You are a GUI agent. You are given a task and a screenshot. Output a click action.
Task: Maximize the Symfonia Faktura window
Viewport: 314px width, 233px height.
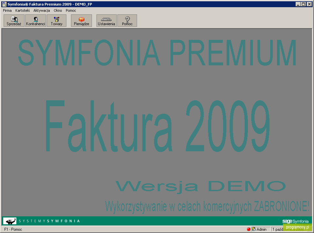(x=304, y=4)
